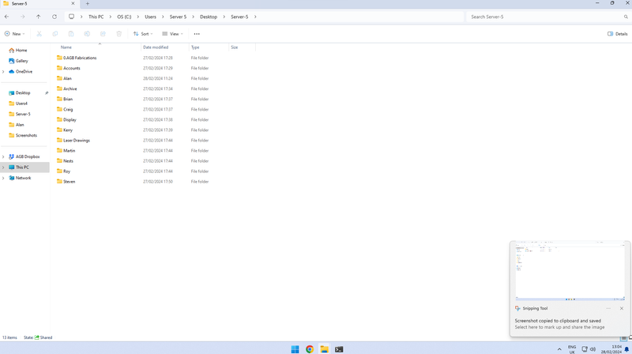Click chevron after Desktop in address bar
Screen dimensions: 632x354
(x=224, y=17)
